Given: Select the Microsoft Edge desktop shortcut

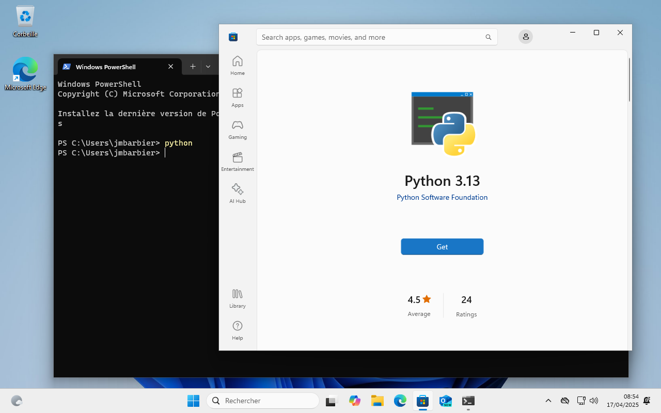Looking at the screenshot, I should pyautogui.click(x=25, y=74).
